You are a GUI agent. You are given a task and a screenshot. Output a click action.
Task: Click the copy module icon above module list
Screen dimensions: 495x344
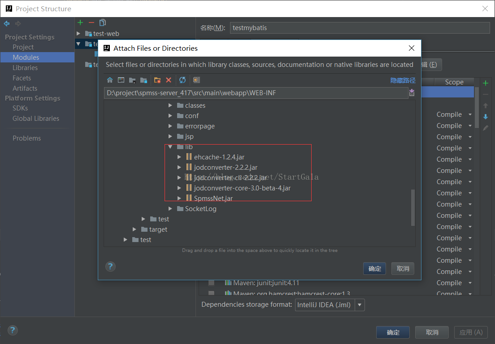coord(103,22)
